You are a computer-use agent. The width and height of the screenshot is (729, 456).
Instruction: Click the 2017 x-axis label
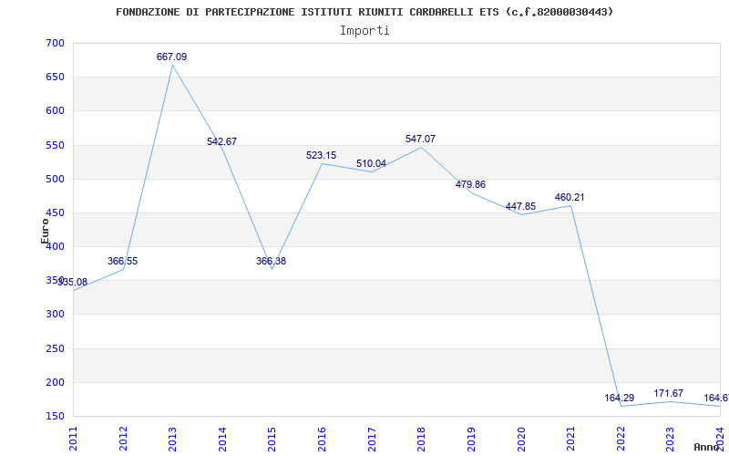click(x=372, y=439)
